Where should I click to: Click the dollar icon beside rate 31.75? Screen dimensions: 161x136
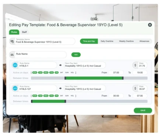point(135,65)
